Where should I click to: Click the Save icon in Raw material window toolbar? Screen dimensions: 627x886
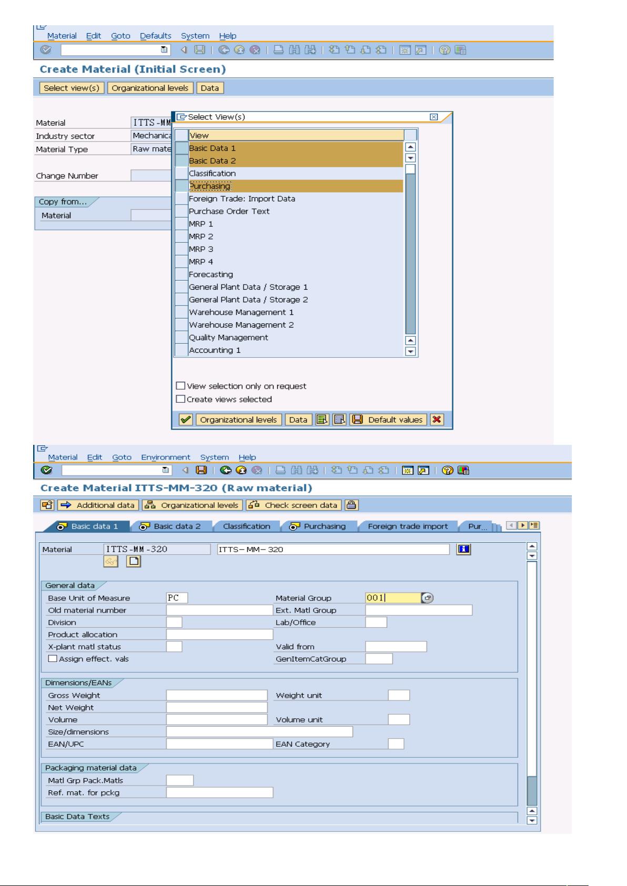(201, 470)
